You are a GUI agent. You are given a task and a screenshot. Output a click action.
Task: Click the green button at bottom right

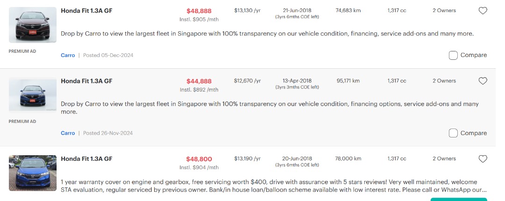coord(458,199)
